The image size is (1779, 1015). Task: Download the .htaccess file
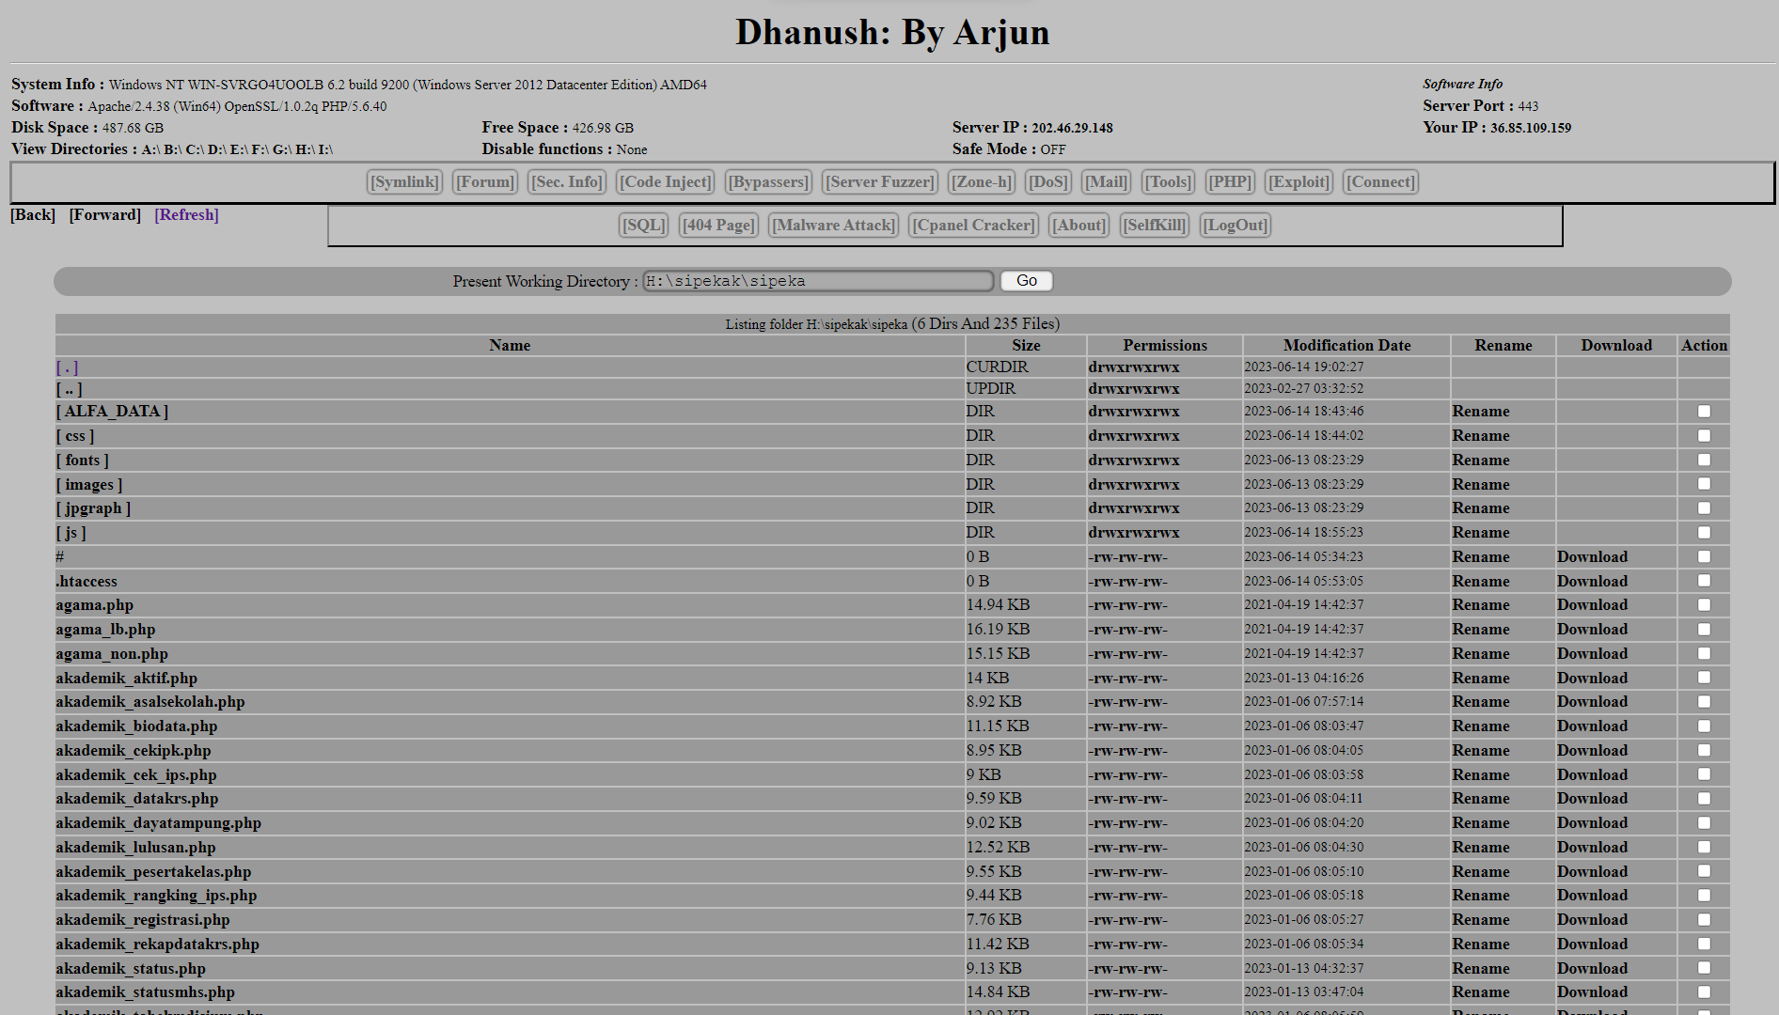[1592, 582]
